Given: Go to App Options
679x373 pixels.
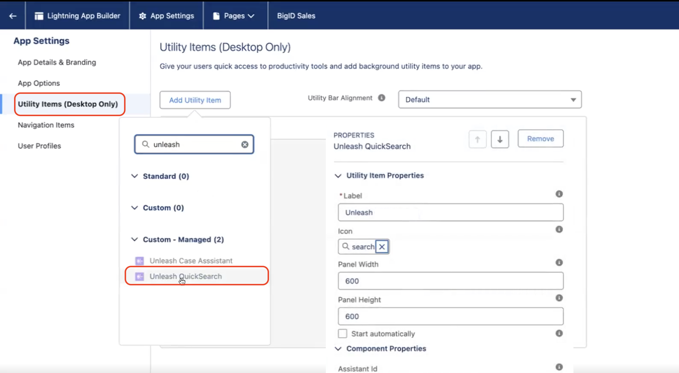Looking at the screenshot, I should [39, 83].
